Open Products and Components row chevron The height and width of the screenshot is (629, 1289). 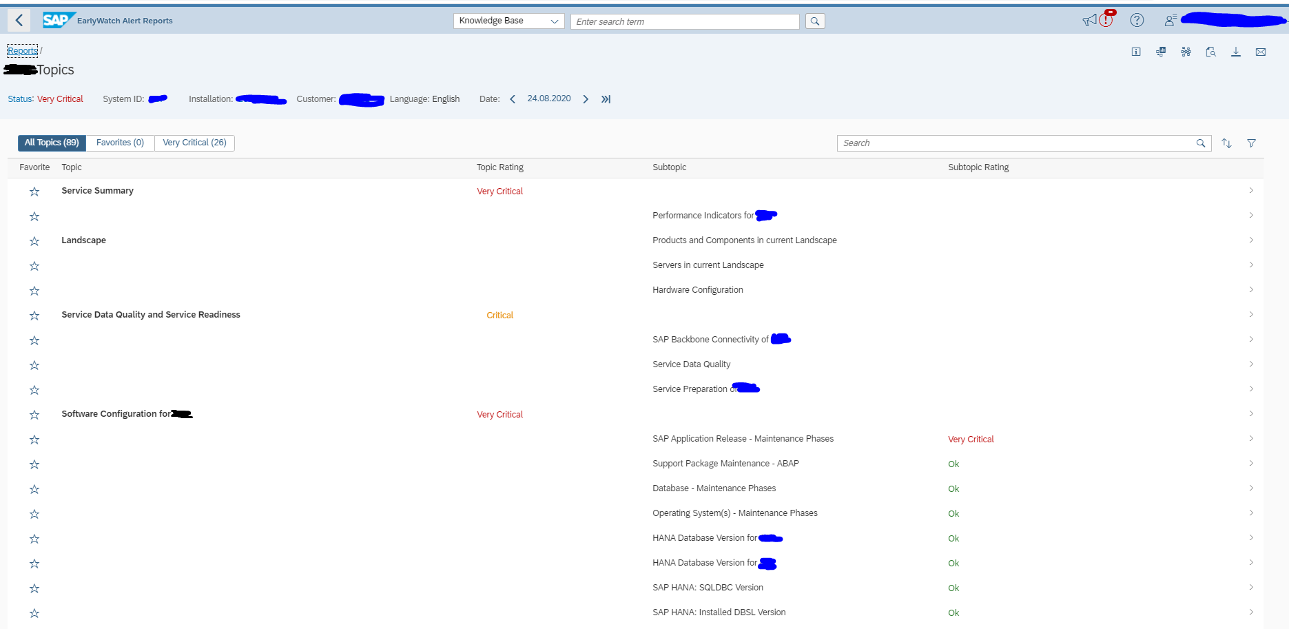[1251, 240]
